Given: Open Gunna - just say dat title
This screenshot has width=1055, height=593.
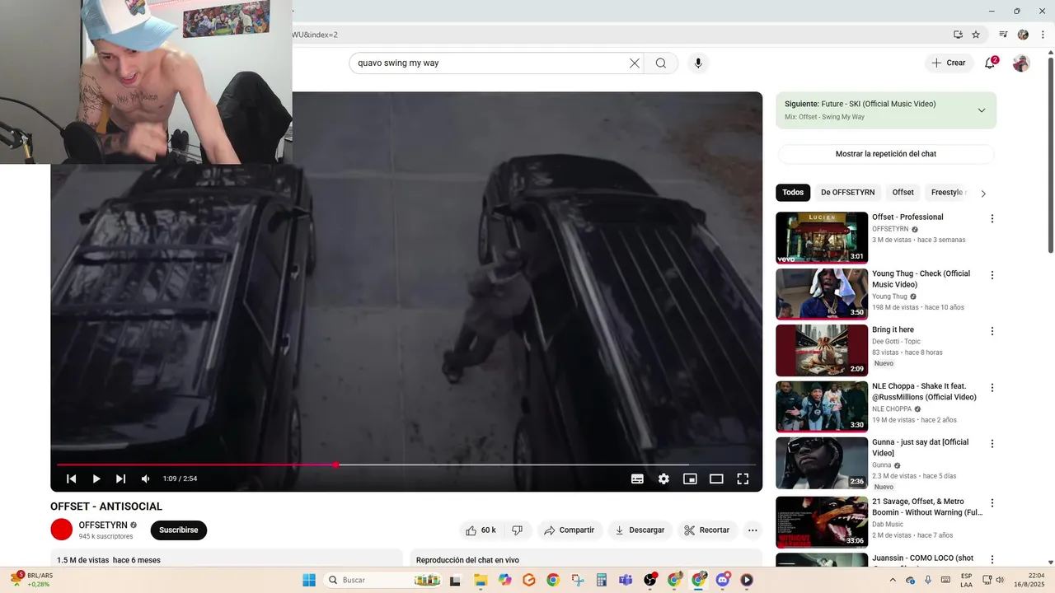Looking at the screenshot, I should [921, 447].
